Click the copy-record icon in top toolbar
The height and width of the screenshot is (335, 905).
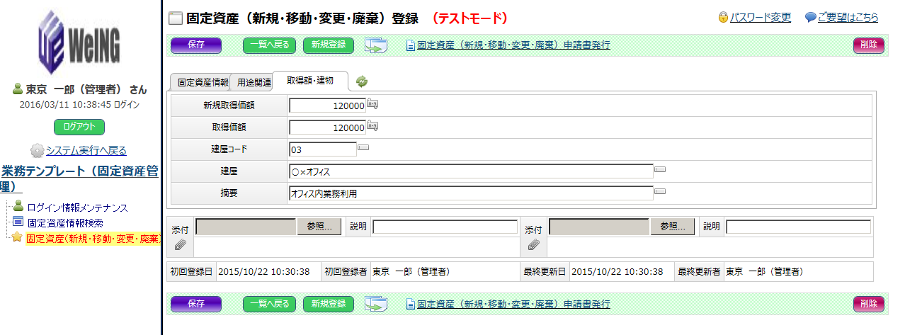click(x=376, y=45)
